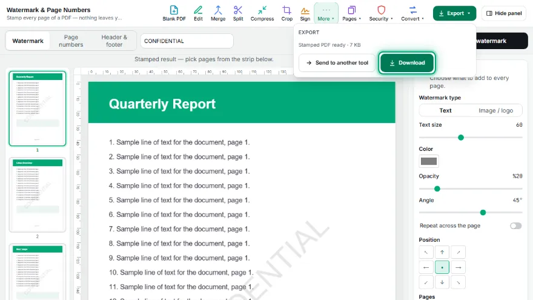Open the Sign tool
Image resolution: width=533 pixels, height=300 pixels.
pyautogui.click(x=305, y=13)
